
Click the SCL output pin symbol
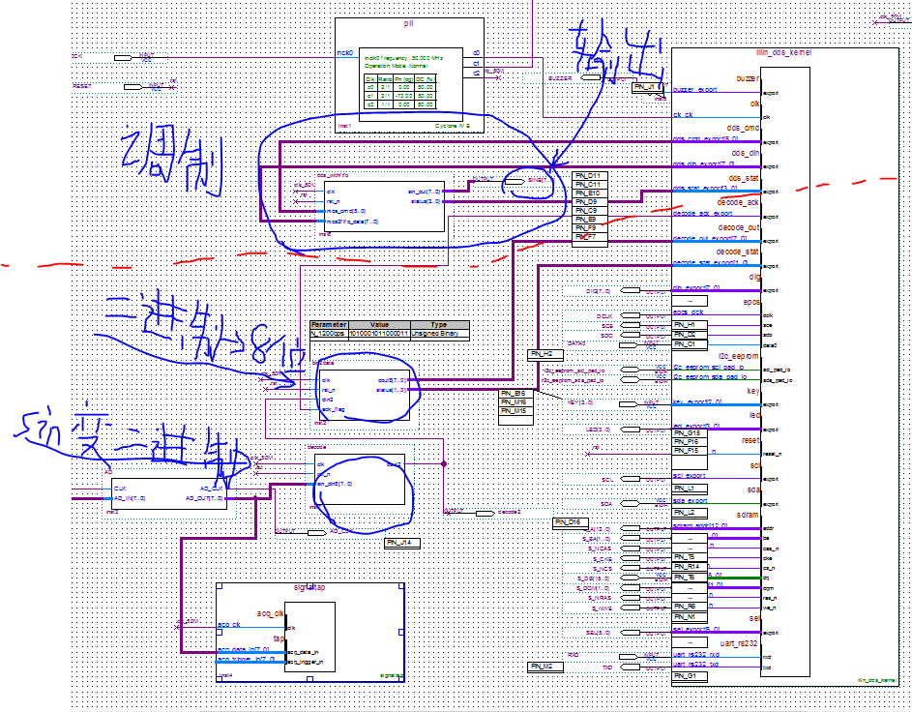coord(631,479)
